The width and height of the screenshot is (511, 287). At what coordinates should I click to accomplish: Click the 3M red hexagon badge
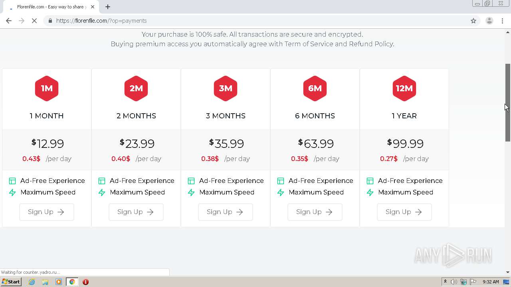(226, 88)
